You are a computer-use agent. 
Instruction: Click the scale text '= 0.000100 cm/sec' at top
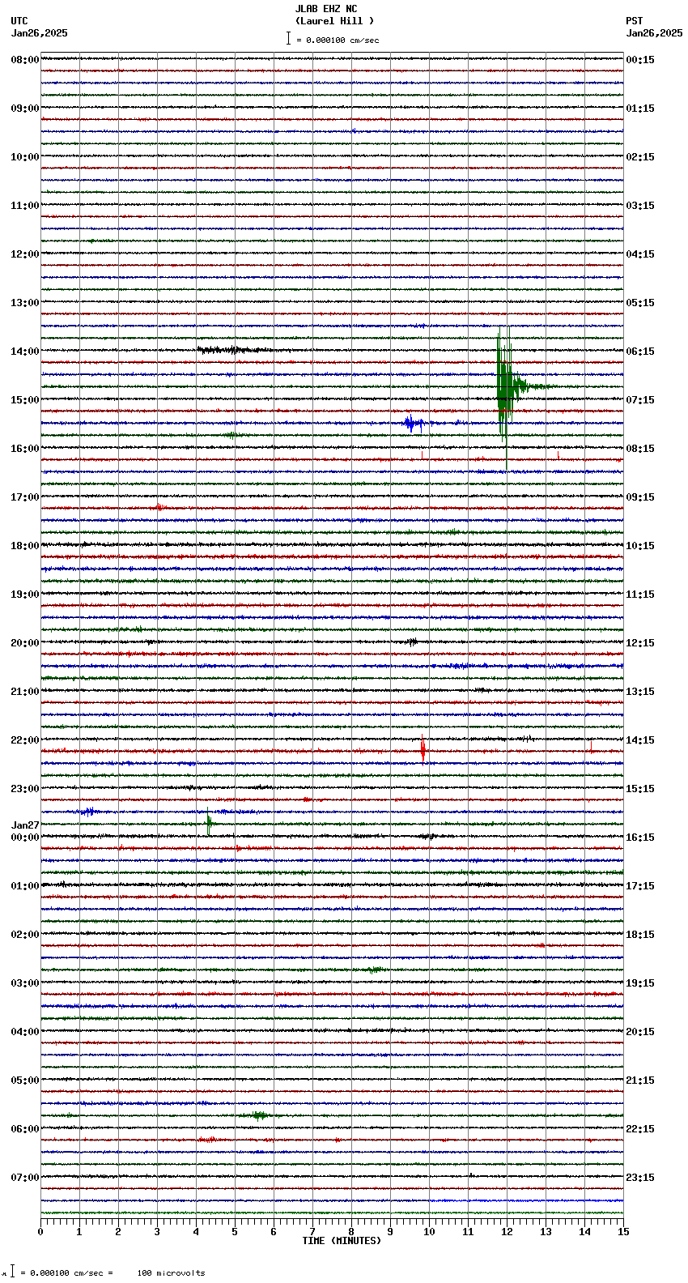[338, 40]
